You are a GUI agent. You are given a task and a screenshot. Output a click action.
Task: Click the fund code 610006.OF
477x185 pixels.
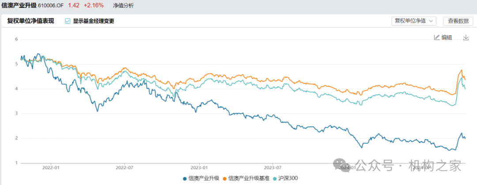[x=51, y=5]
